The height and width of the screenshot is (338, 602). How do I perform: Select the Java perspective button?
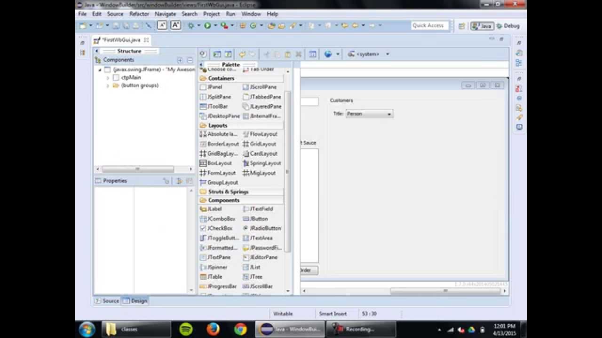click(x=482, y=26)
